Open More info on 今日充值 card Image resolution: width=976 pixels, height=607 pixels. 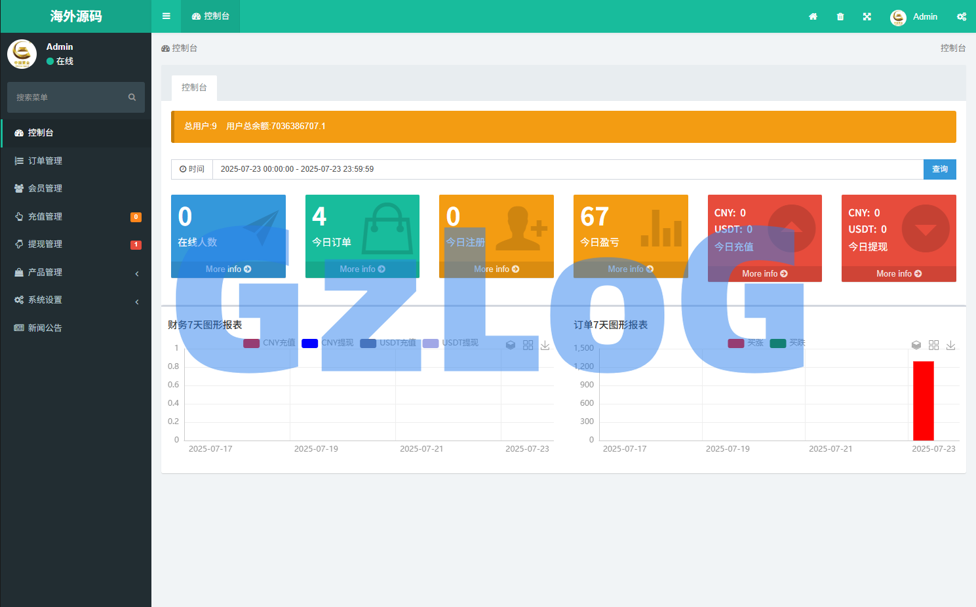click(765, 274)
